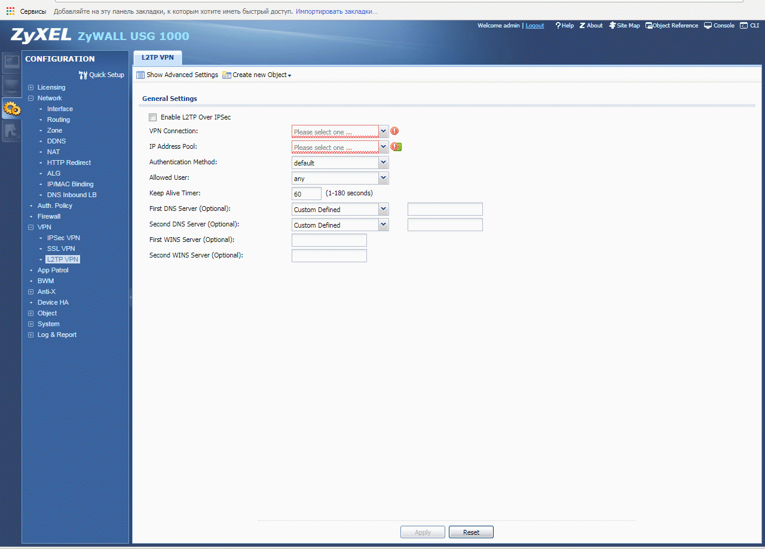
Task: Click the Quick Setup wrench icon
Action: [x=83, y=75]
